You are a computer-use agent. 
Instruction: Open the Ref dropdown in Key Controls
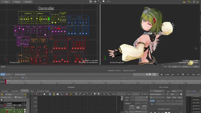click(x=169, y=104)
